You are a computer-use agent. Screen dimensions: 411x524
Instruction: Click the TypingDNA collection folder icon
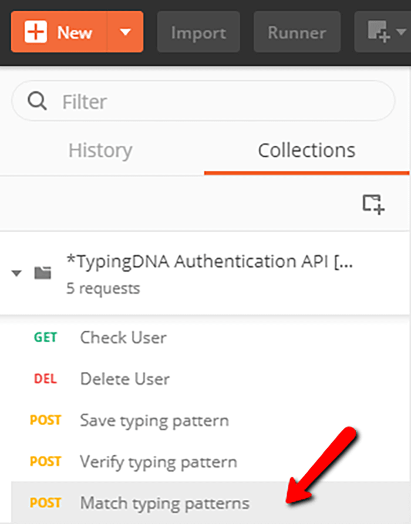click(x=43, y=273)
